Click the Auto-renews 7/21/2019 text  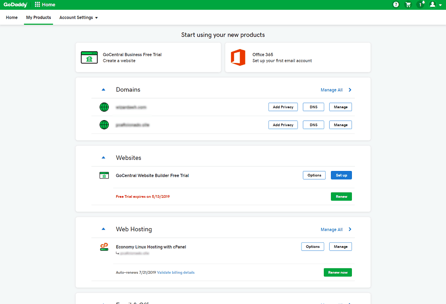click(136, 272)
